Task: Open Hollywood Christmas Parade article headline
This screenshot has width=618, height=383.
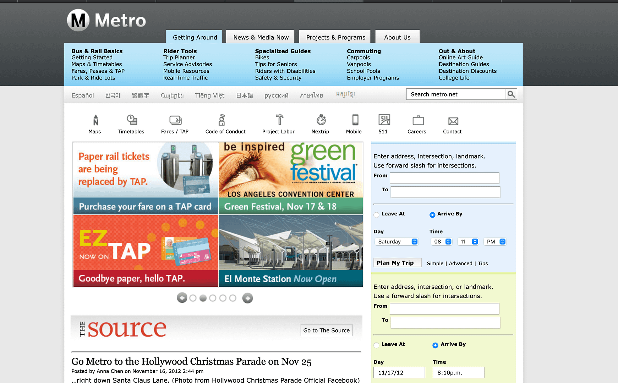Action: [x=191, y=361]
